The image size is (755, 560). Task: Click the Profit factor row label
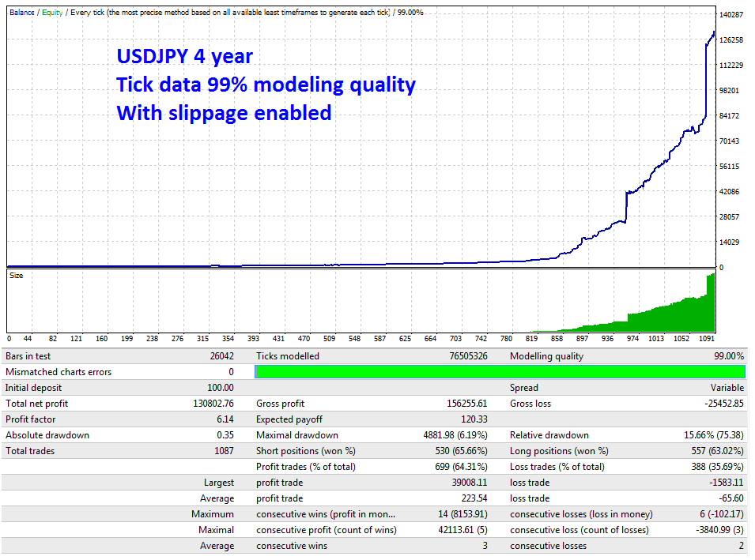pyautogui.click(x=31, y=419)
